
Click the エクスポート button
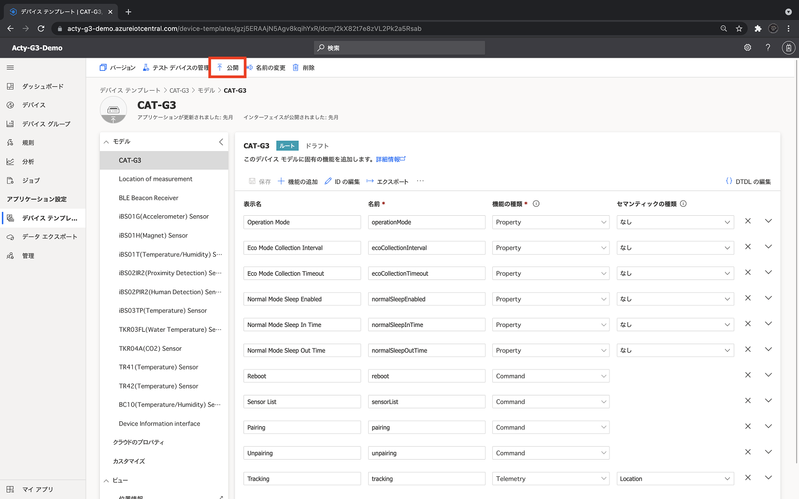pos(387,181)
